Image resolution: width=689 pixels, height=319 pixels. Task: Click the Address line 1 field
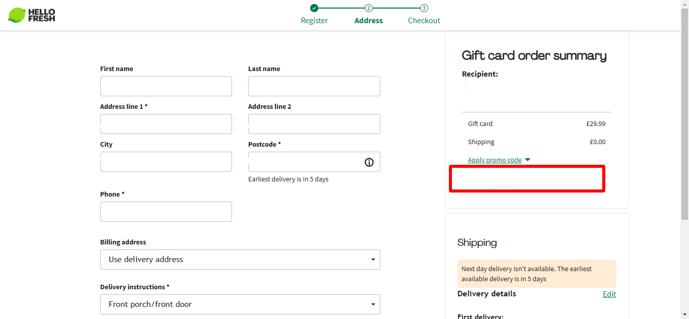click(x=166, y=124)
